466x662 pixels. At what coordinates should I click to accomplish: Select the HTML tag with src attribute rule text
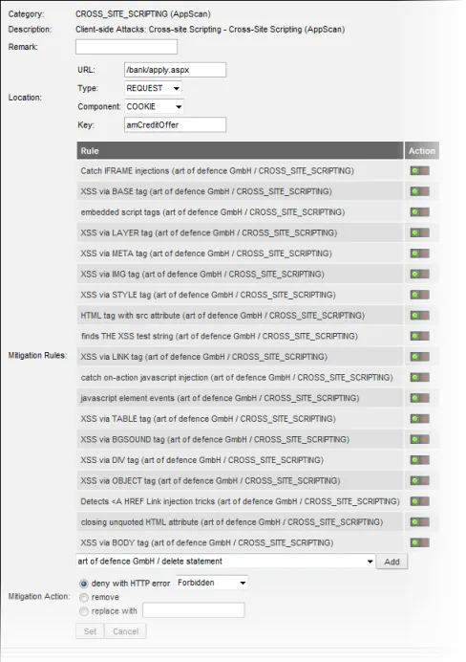222,316
